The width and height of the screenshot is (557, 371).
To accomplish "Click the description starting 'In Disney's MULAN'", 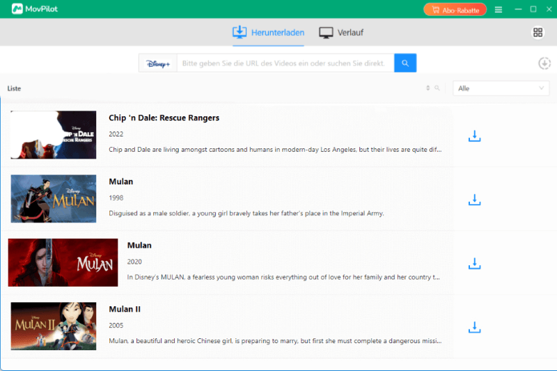I will [x=283, y=277].
